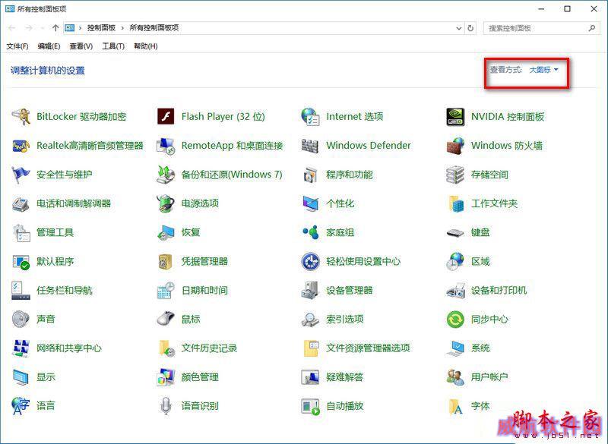
Task: Expand the address bar history dropdown arrow
Action: click(x=459, y=28)
